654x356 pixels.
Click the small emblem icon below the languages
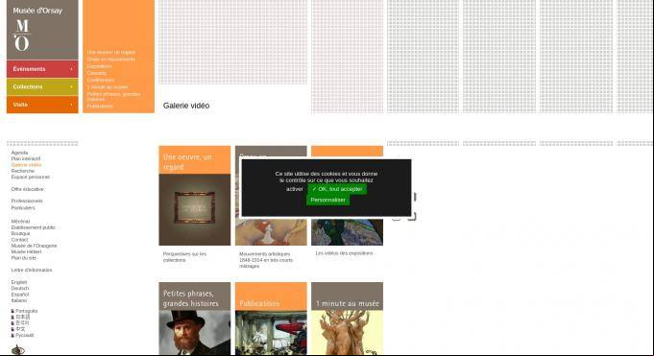[x=18, y=349]
